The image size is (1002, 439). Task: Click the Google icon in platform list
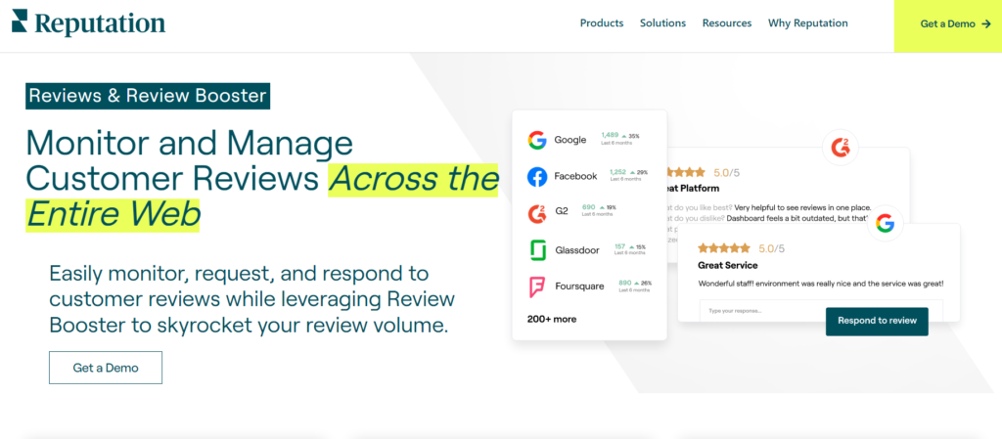coord(536,140)
